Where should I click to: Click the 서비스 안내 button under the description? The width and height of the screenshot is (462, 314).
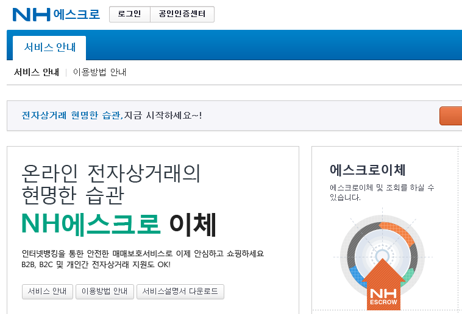click(x=47, y=291)
